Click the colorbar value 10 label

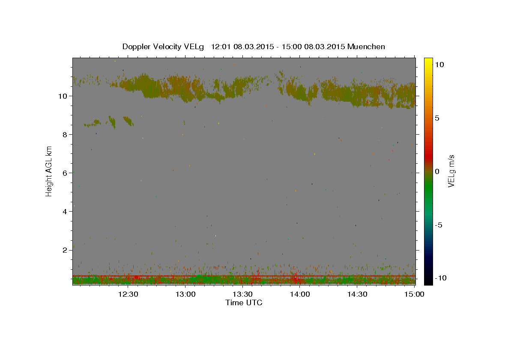(439, 64)
